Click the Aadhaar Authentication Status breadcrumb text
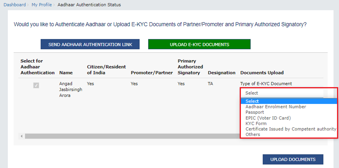This screenshot has height=168, width=339. (x=89, y=5)
